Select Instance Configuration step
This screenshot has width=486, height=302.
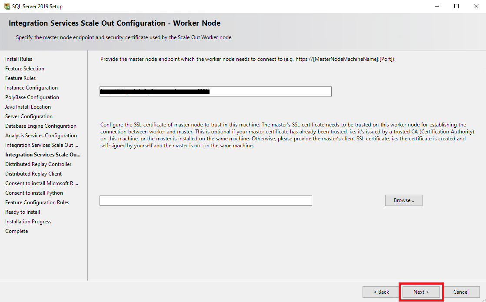(x=31, y=88)
